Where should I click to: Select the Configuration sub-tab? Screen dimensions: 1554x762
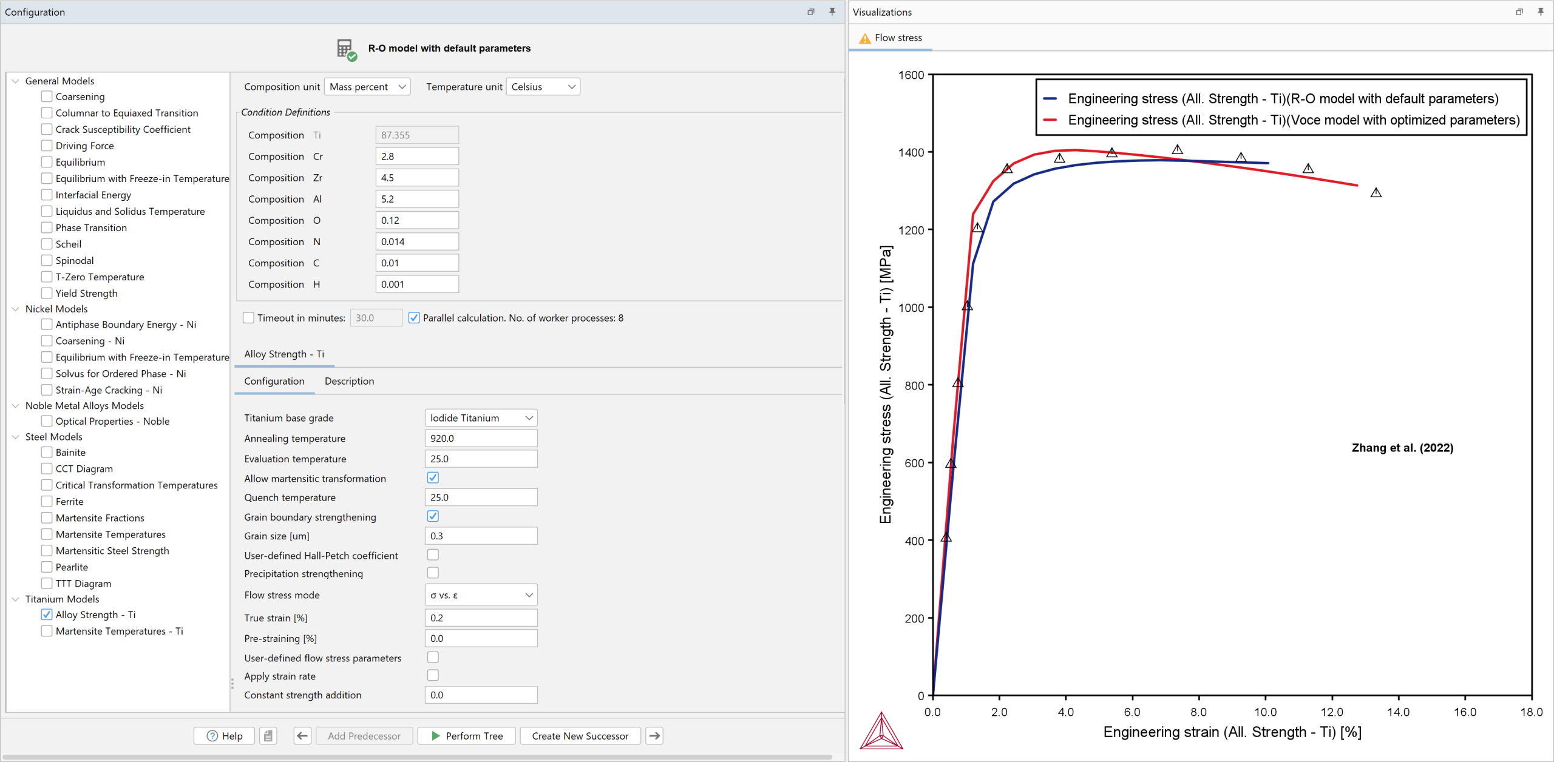point(274,381)
